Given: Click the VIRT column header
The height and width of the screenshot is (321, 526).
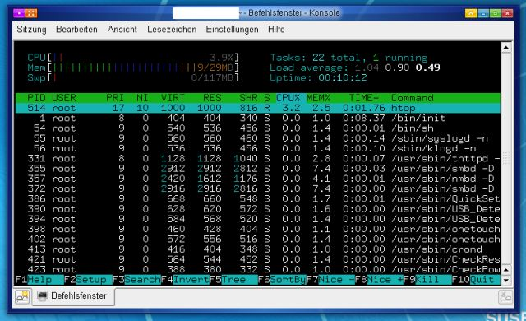Looking at the screenshot, I should [173, 98].
